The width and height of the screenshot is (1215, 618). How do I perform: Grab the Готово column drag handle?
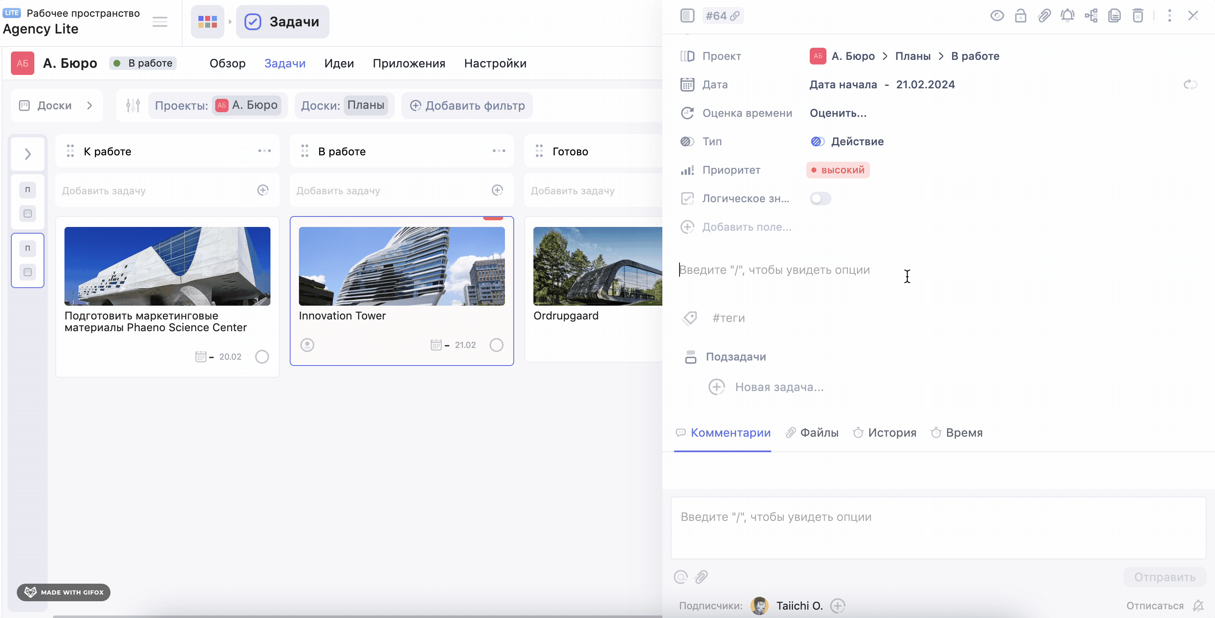coord(539,151)
